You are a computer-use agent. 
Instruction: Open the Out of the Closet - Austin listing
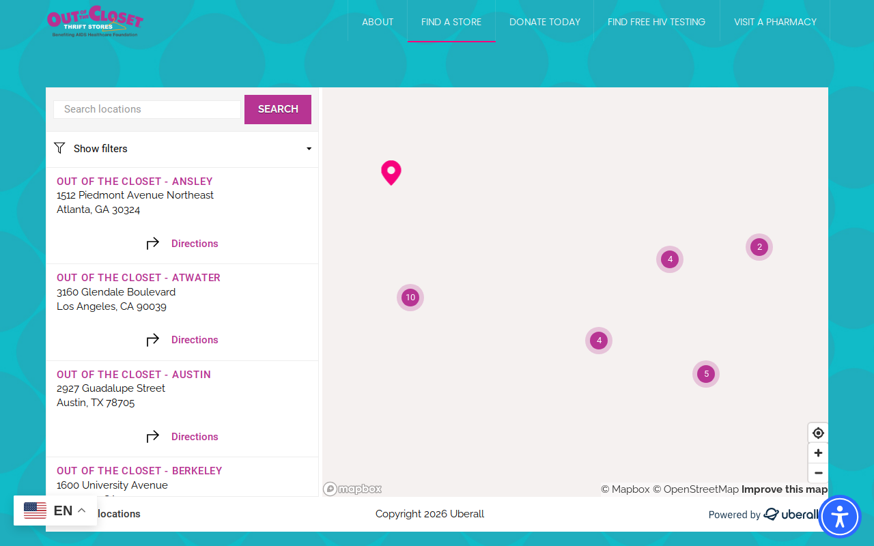(134, 374)
